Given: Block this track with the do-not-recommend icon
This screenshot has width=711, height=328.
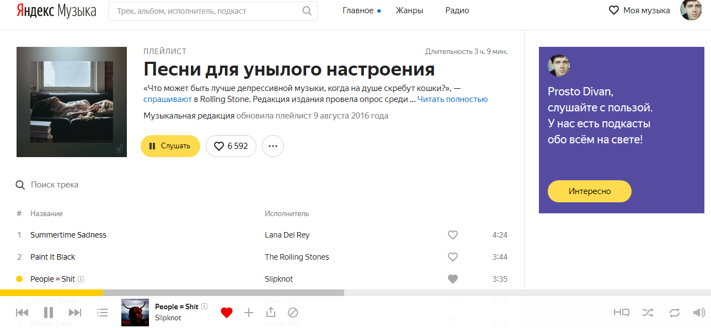Looking at the screenshot, I should (x=293, y=313).
